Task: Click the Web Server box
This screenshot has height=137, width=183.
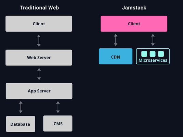Action: (x=39, y=58)
